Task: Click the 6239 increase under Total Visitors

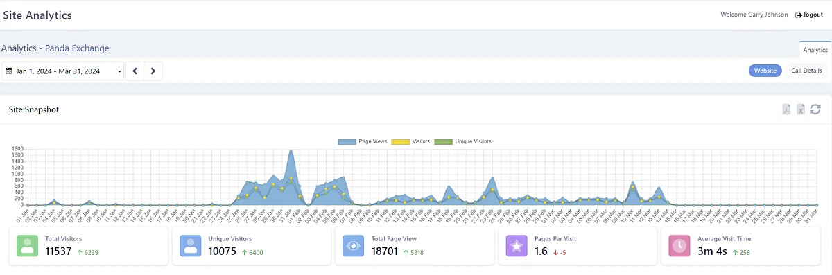Action: pos(87,252)
